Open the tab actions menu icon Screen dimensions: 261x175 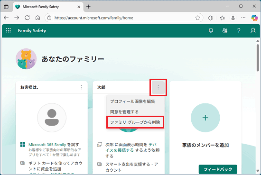pos(6,7)
